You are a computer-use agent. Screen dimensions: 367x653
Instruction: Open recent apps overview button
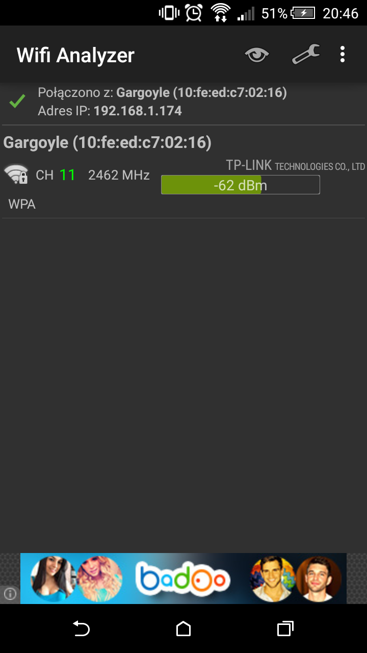(x=285, y=629)
